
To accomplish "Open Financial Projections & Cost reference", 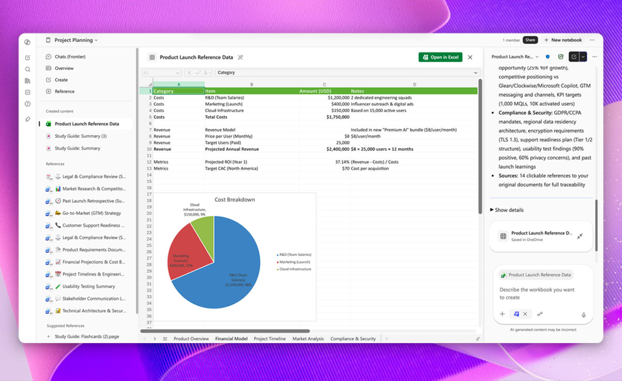I will 86,262.
